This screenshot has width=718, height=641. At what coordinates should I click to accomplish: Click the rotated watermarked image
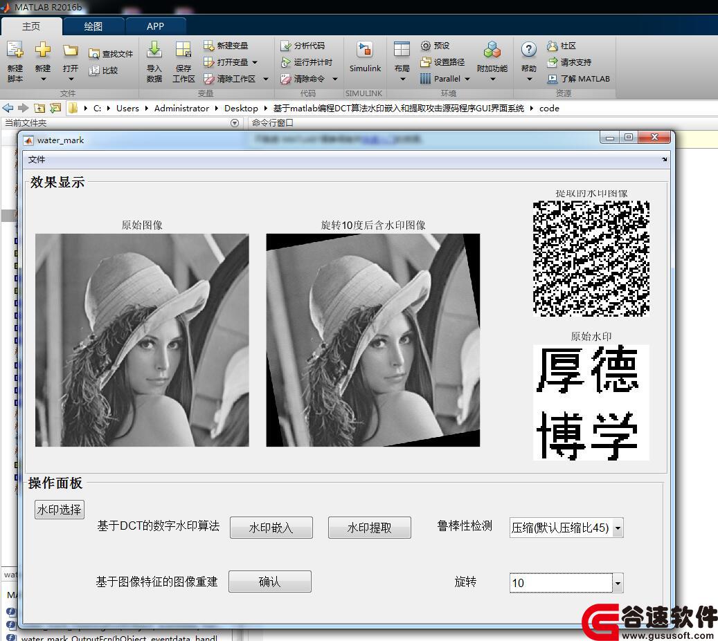373,340
